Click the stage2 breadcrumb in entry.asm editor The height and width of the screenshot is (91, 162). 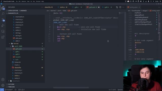click(x=145, y=11)
